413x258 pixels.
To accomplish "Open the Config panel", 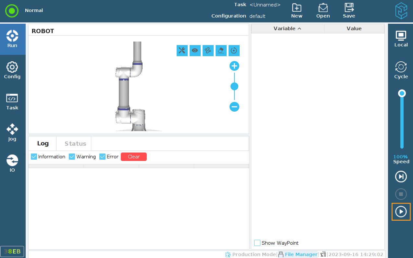I will click(x=12, y=70).
